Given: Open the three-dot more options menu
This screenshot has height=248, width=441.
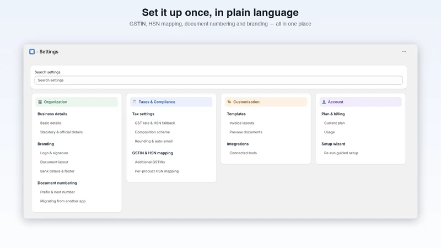Looking at the screenshot, I should 404,52.
